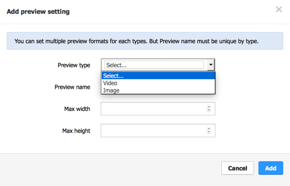Click the Preview name label
This screenshot has height=186, width=290.
(x=72, y=87)
